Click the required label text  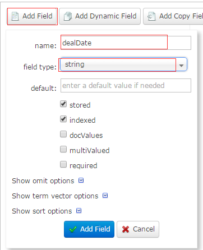pyautogui.click(x=84, y=166)
